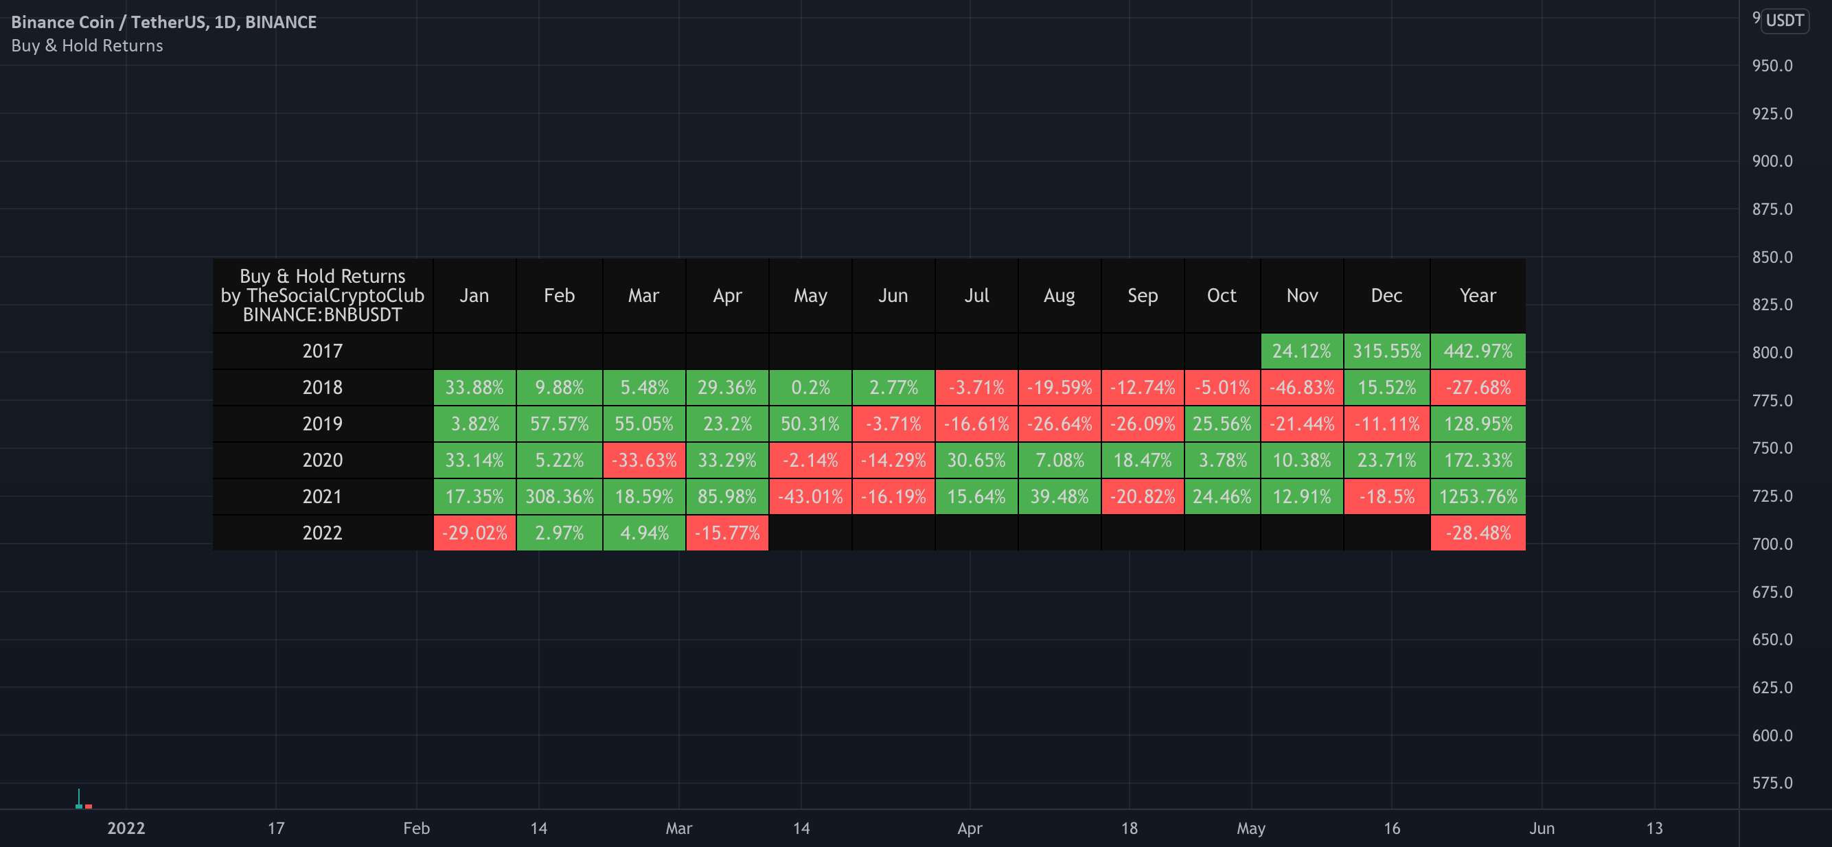The image size is (1832, 847).
Task: Click the 575.0 price axis label
Action: pyautogui.click(x=1772, y=783)
